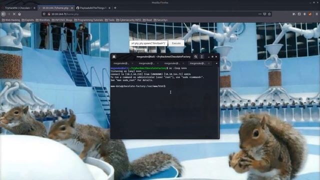Stop page loading with the X button
Viewport: 320px width, 180px height.
(14, 14)
